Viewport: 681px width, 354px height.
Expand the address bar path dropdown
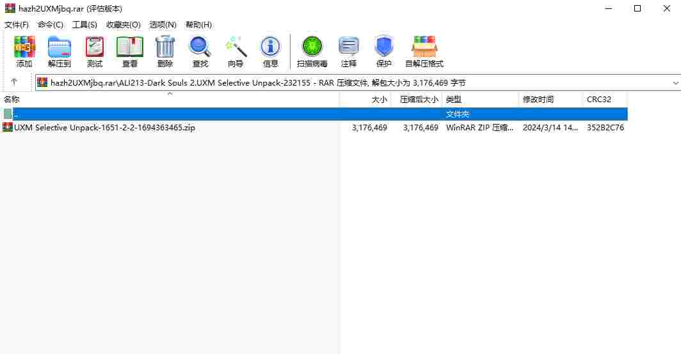(675, 82)
